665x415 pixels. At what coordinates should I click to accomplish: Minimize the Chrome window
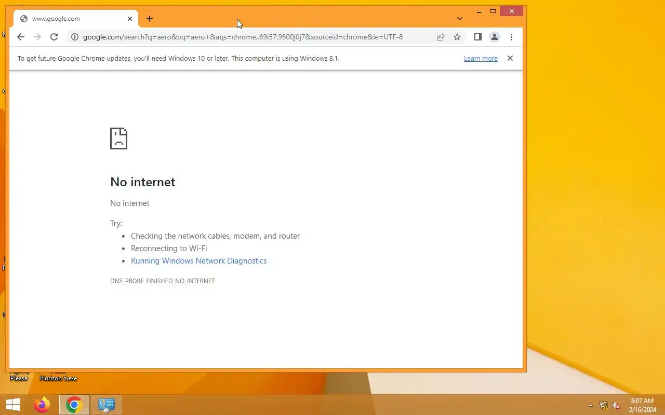point(479,11)
